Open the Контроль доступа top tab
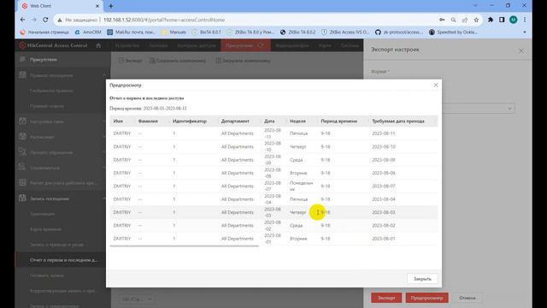 coord(197,45)
